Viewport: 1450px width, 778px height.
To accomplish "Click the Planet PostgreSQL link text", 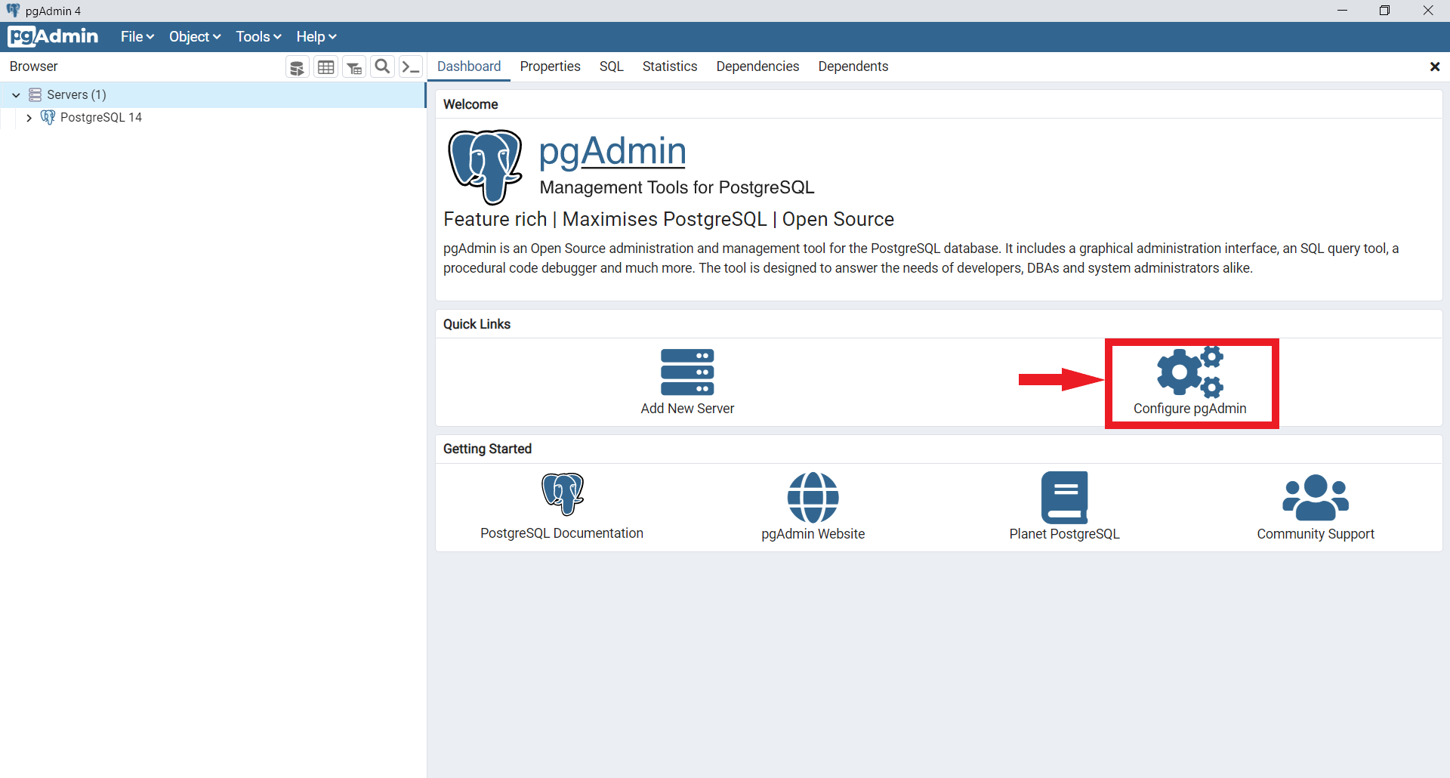I will point(1065,534).
